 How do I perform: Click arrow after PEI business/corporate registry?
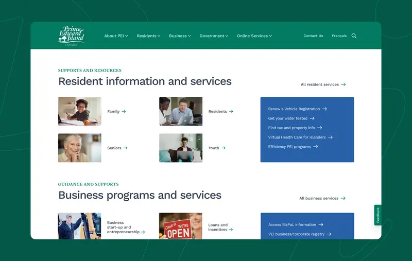329,234
